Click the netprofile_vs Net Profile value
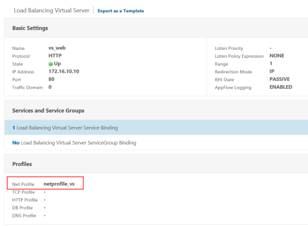308x226 pixels. [59, 184]
